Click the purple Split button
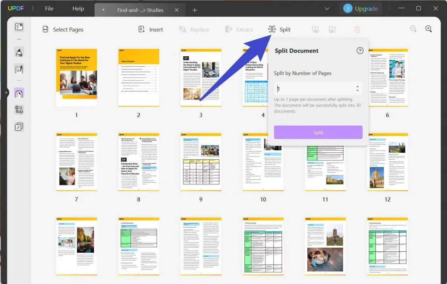This screenshot has height=284, width=447. coord(318,132)
